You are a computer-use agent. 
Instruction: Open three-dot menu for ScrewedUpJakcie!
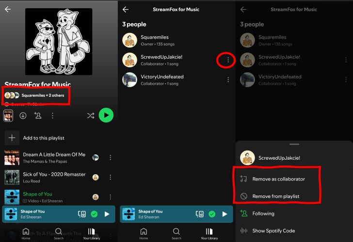pos(228,60)
